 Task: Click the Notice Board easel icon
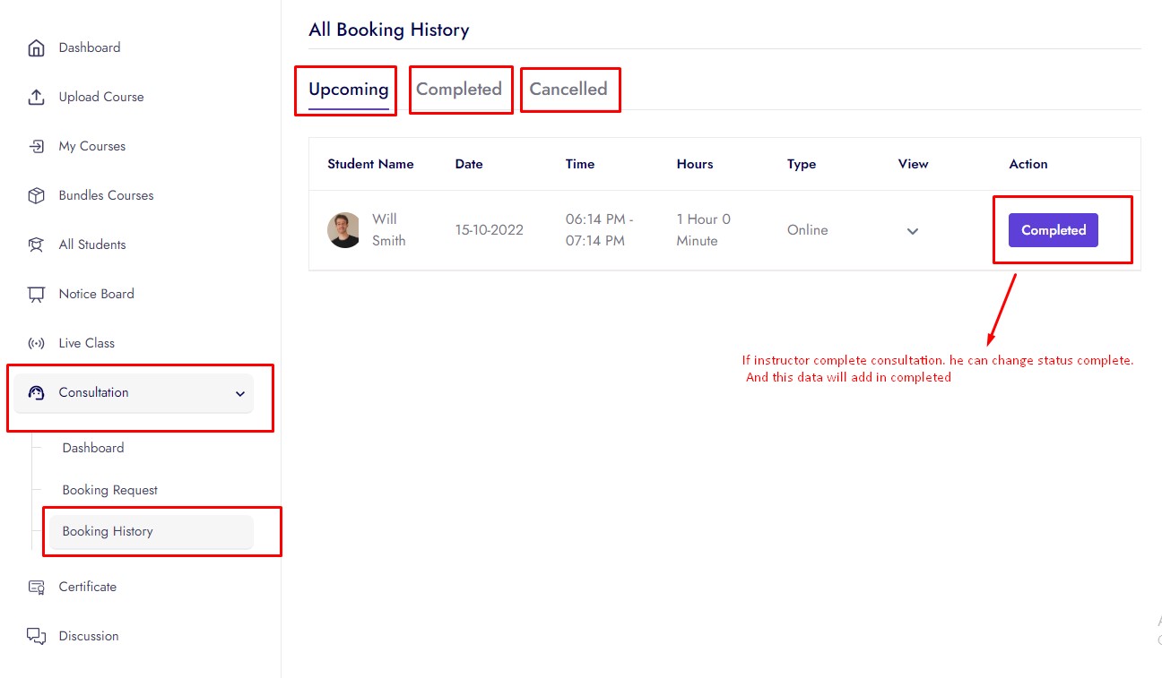36,295
